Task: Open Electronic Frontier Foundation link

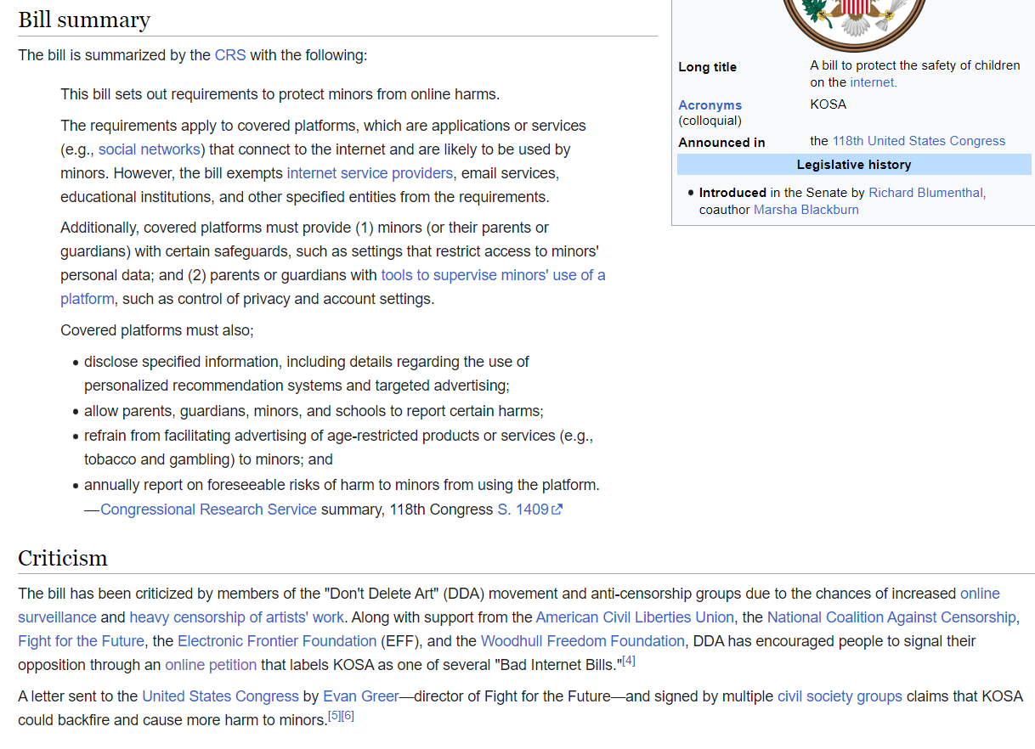Action: click(x=277, y=641)
